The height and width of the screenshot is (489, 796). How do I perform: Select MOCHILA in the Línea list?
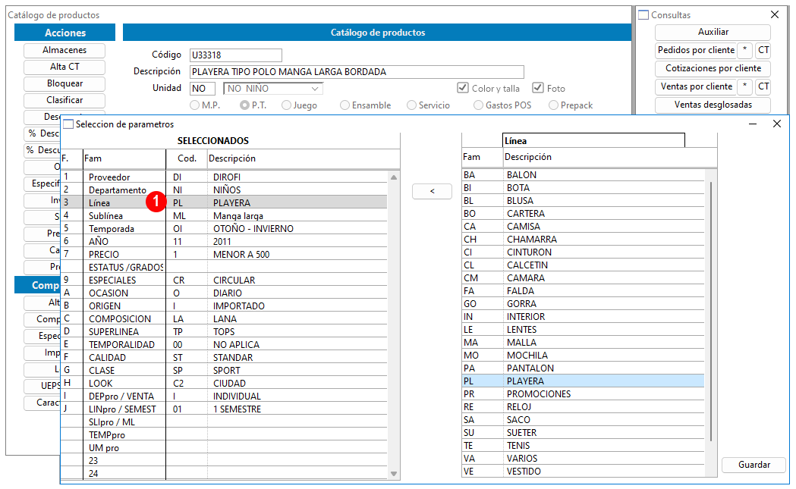point(583,355)
